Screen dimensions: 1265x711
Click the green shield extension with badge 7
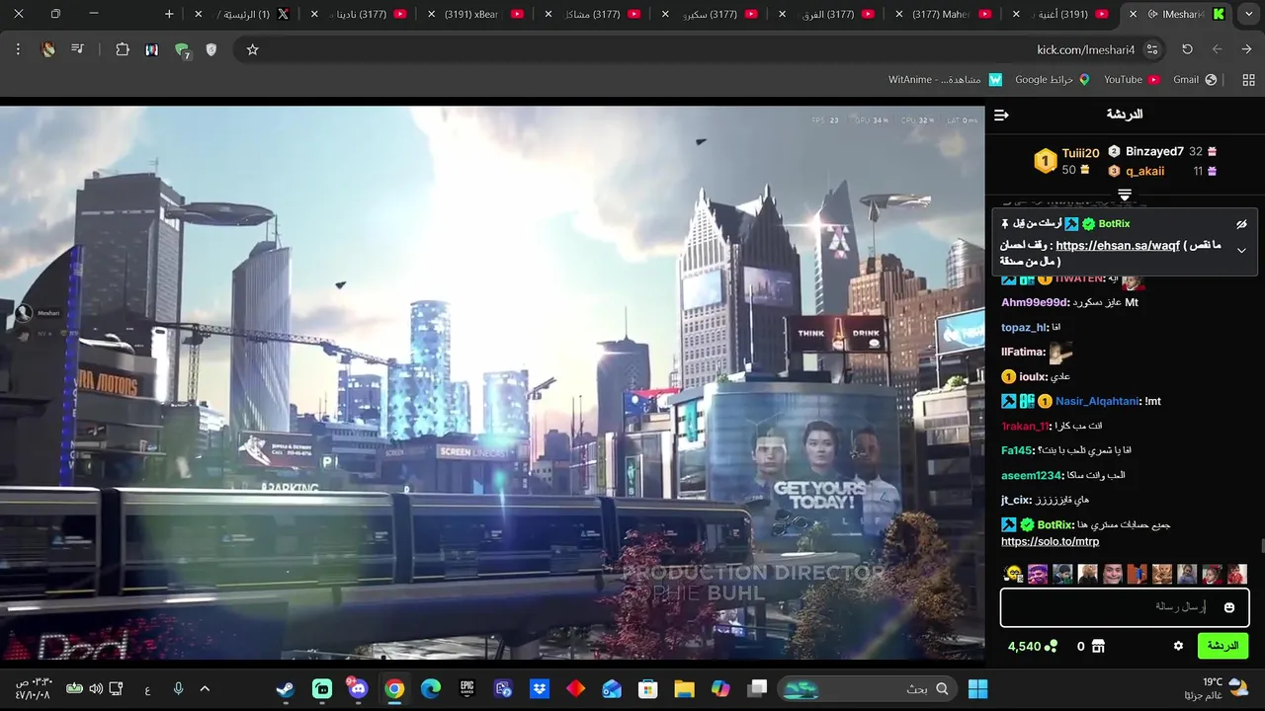coord(182,50)
